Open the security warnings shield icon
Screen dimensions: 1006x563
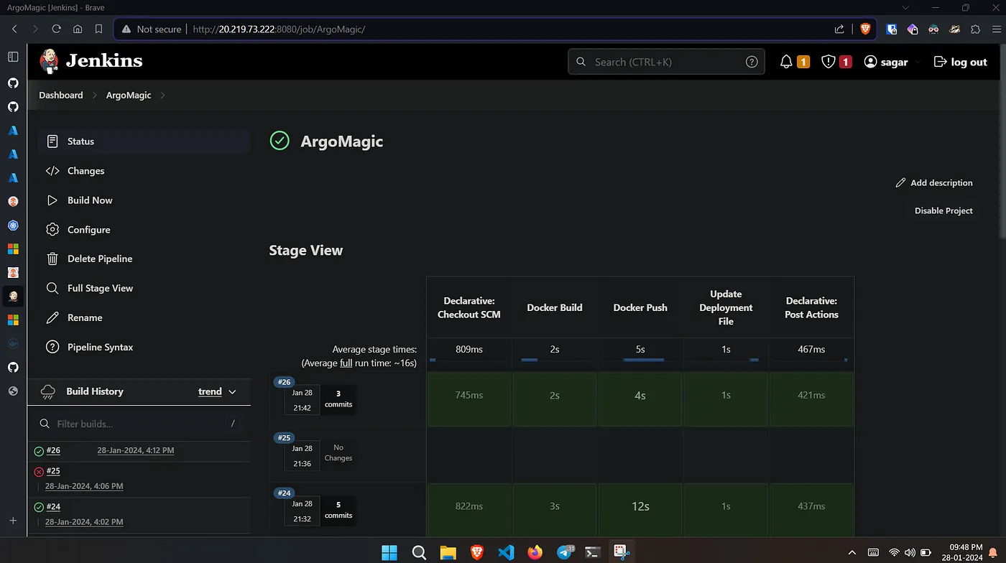click(x=829, y=62)
